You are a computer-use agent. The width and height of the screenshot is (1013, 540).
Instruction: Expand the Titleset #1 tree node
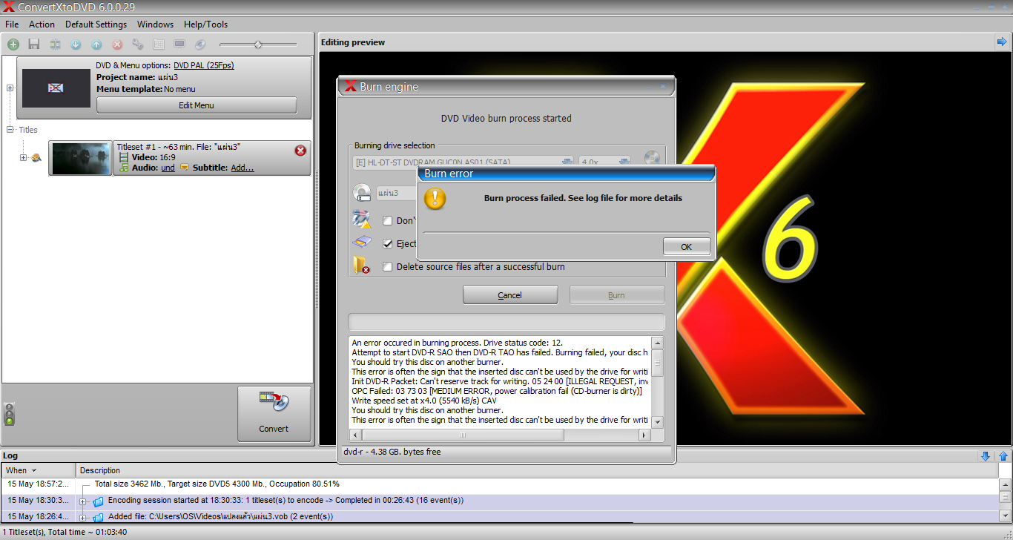coord(23,158)
